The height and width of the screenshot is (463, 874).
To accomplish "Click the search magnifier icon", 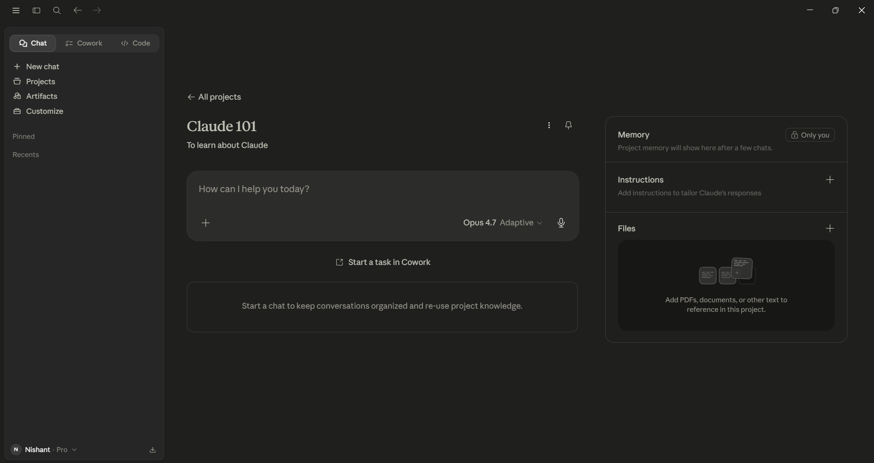I will 57,10.
